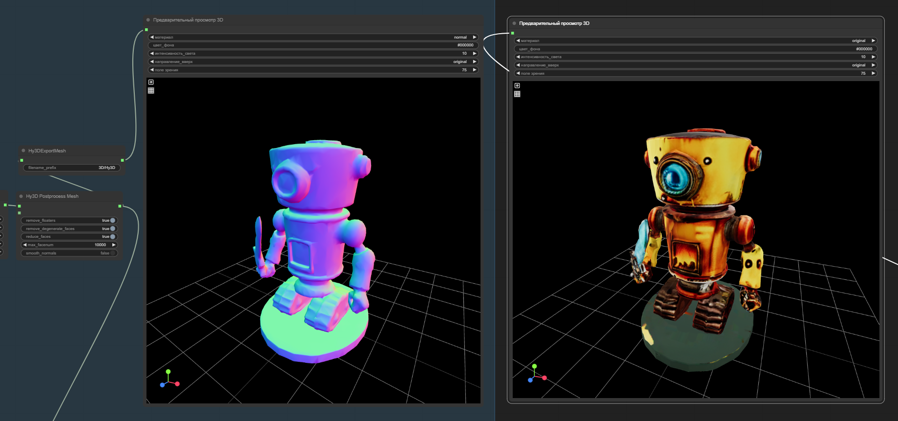
Task: Decrease поле зрения in right preview node
Action: coord(518,73)
